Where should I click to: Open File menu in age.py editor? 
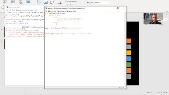tap(46, 11)
